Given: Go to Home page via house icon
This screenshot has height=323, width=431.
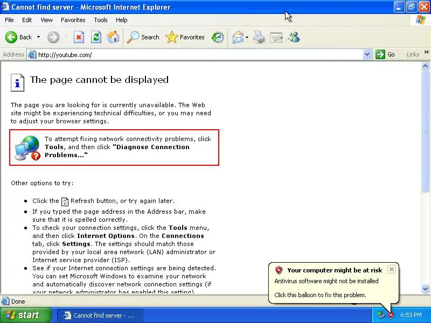Looking at the screenshot, I should point(113,37).
